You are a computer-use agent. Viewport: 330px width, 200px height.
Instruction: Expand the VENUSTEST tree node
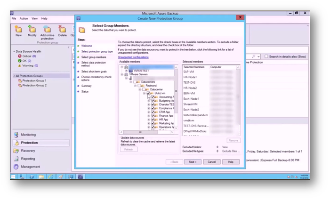pos(126,71)
